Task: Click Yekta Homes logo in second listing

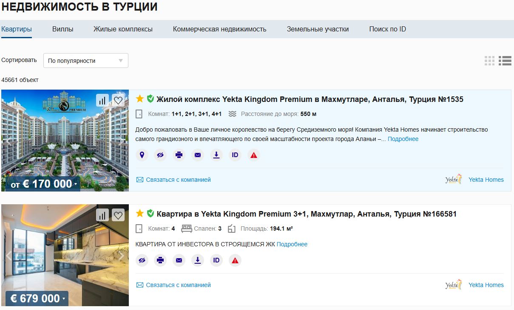Action: (x=453, y=285)
